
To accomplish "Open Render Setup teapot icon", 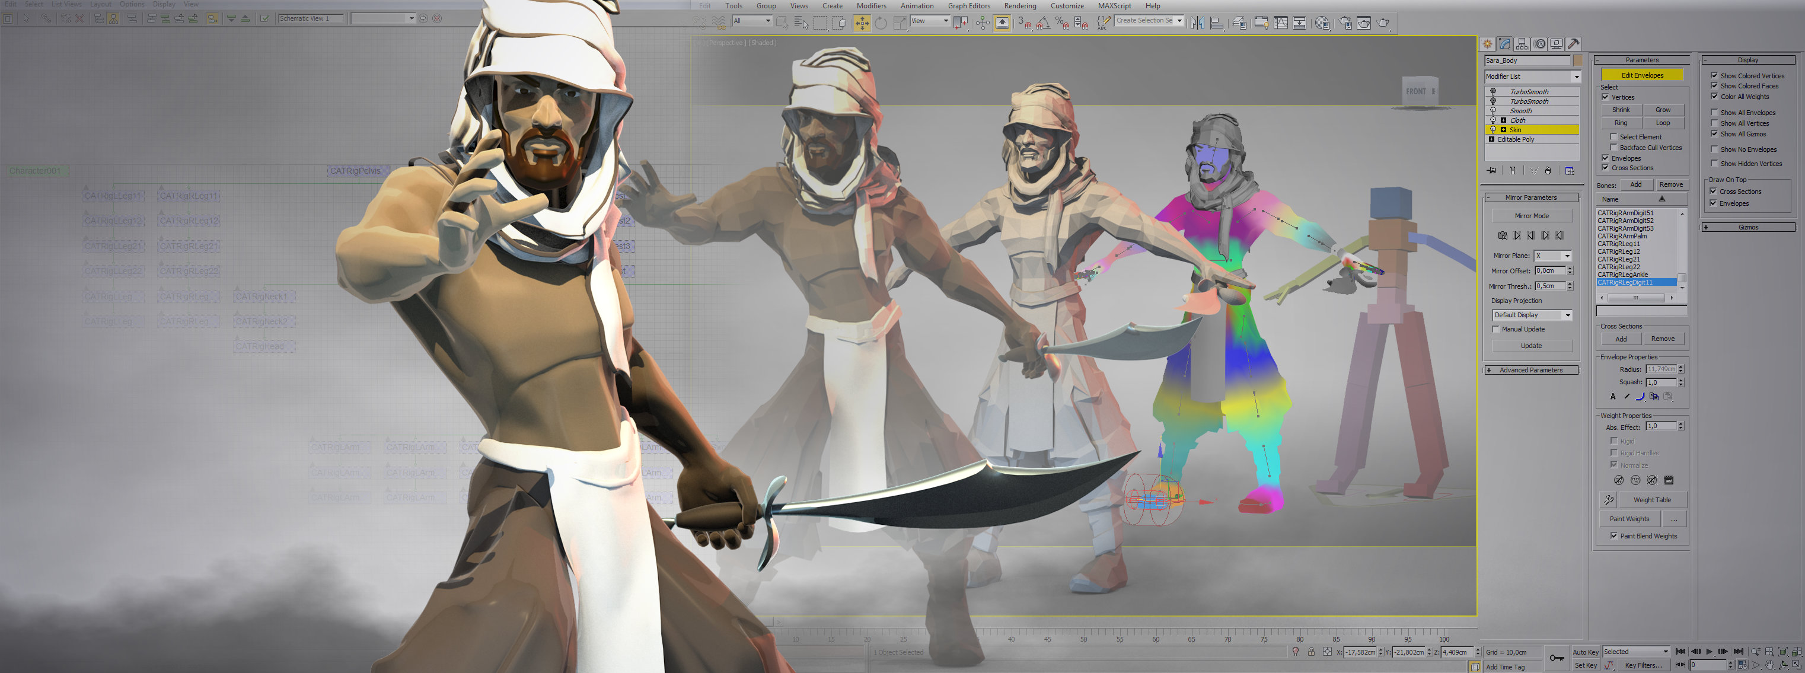I will pos(1345,23).
